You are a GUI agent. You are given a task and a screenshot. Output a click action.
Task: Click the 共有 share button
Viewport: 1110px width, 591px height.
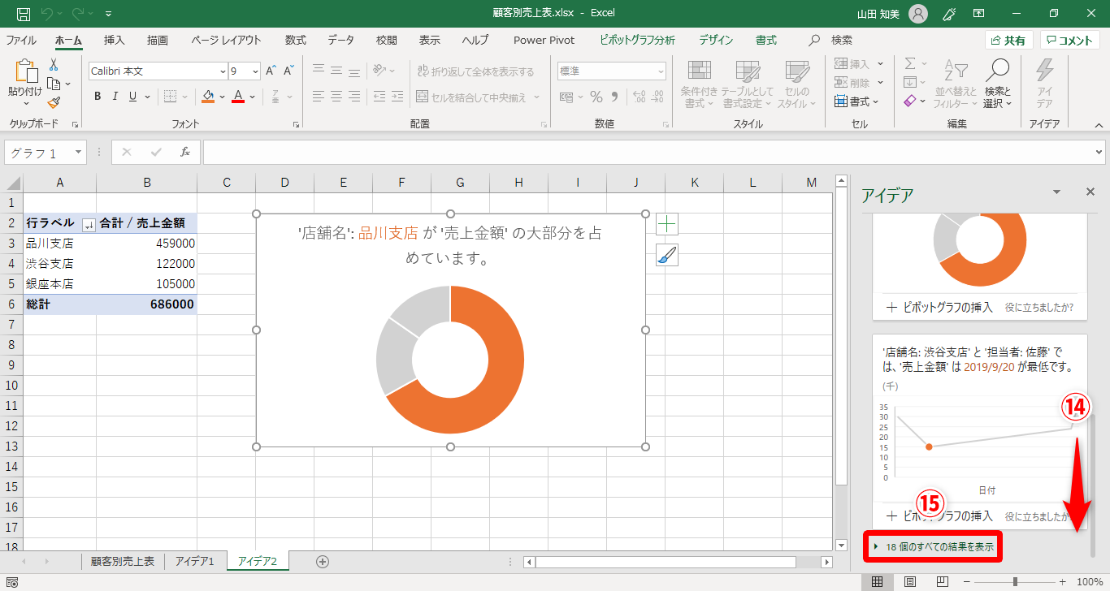1008,41
